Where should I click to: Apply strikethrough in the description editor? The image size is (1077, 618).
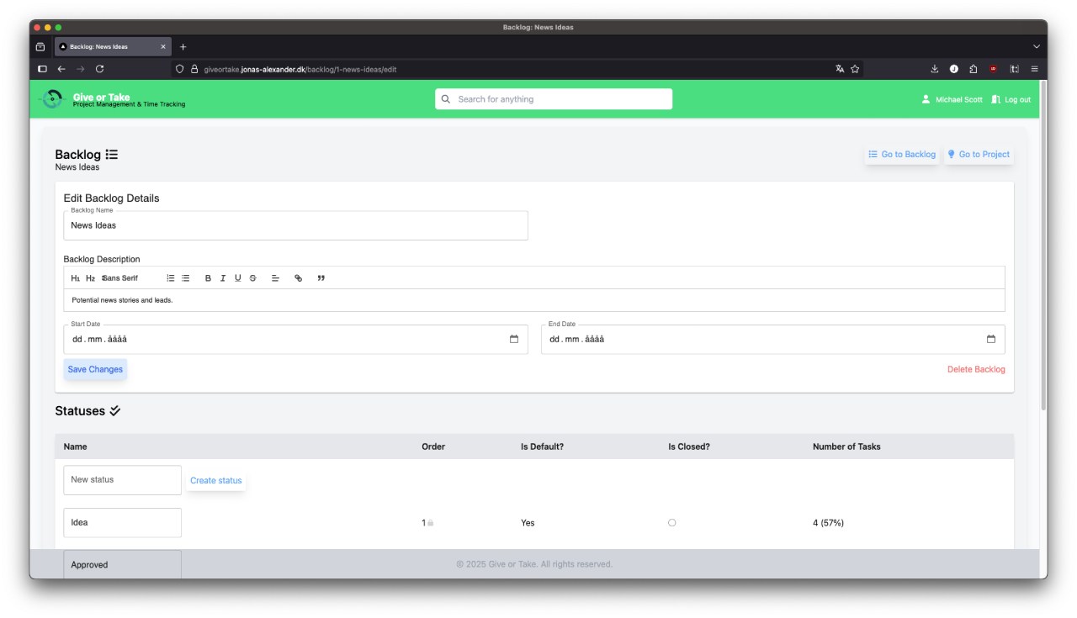252,278
